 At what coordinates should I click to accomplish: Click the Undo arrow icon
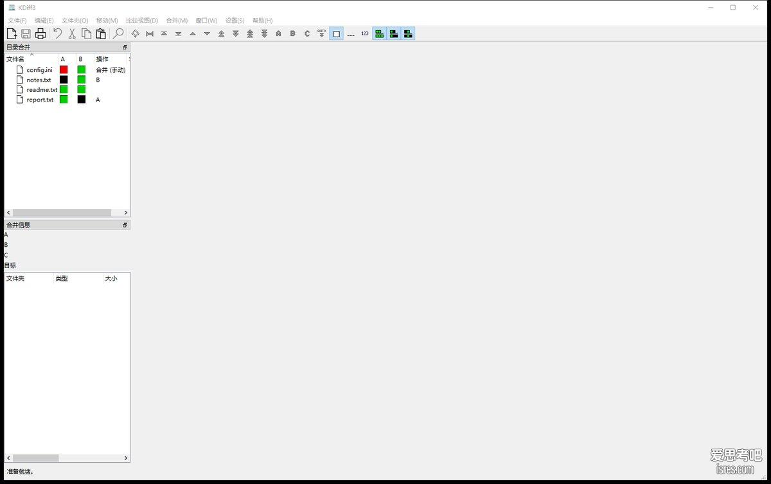pyautogui.click(x=57, y=33)
